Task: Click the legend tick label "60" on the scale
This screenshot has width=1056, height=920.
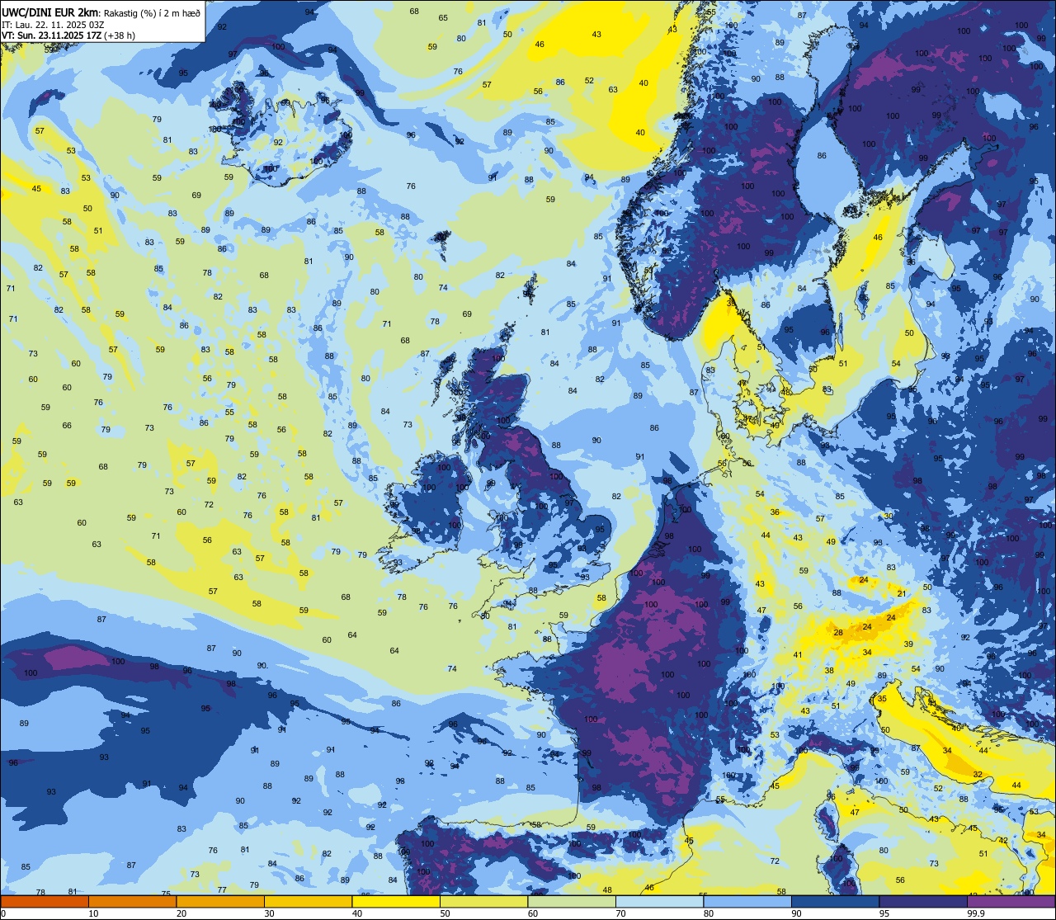Action: (x=533, y=913)
